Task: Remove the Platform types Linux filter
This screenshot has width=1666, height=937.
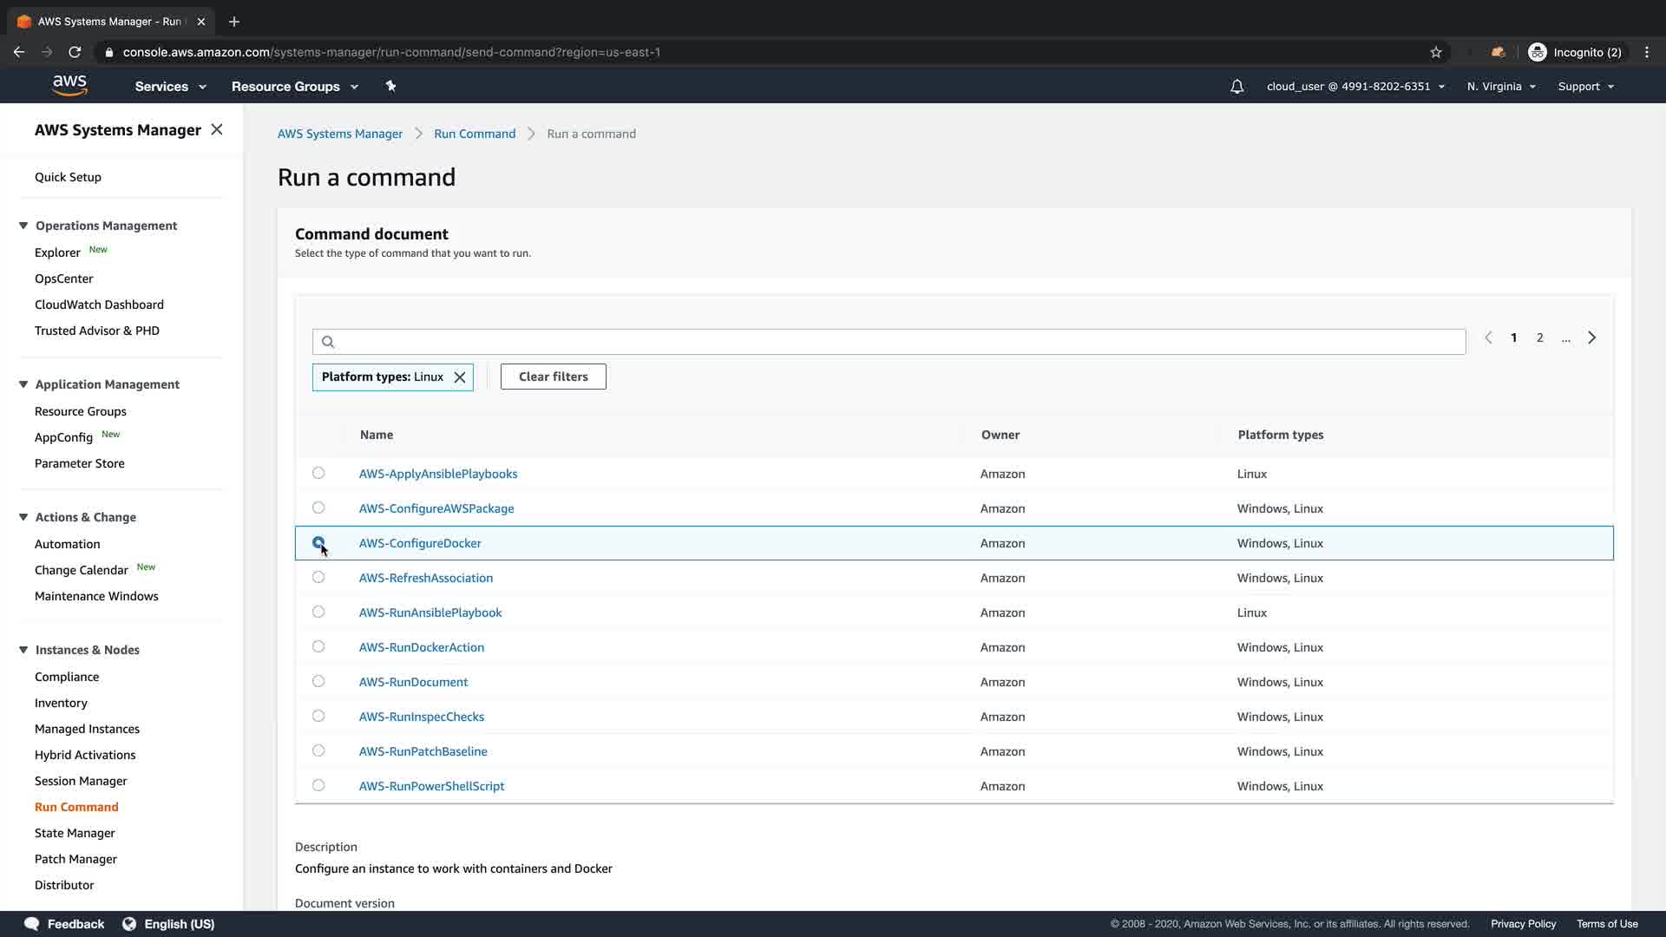Action: pyautogui.click(x=460, y=377)
